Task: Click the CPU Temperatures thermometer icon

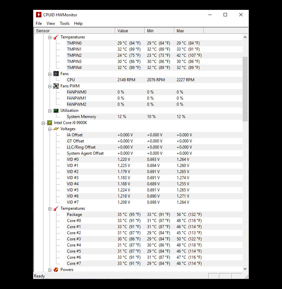Action: click(56, 208)
